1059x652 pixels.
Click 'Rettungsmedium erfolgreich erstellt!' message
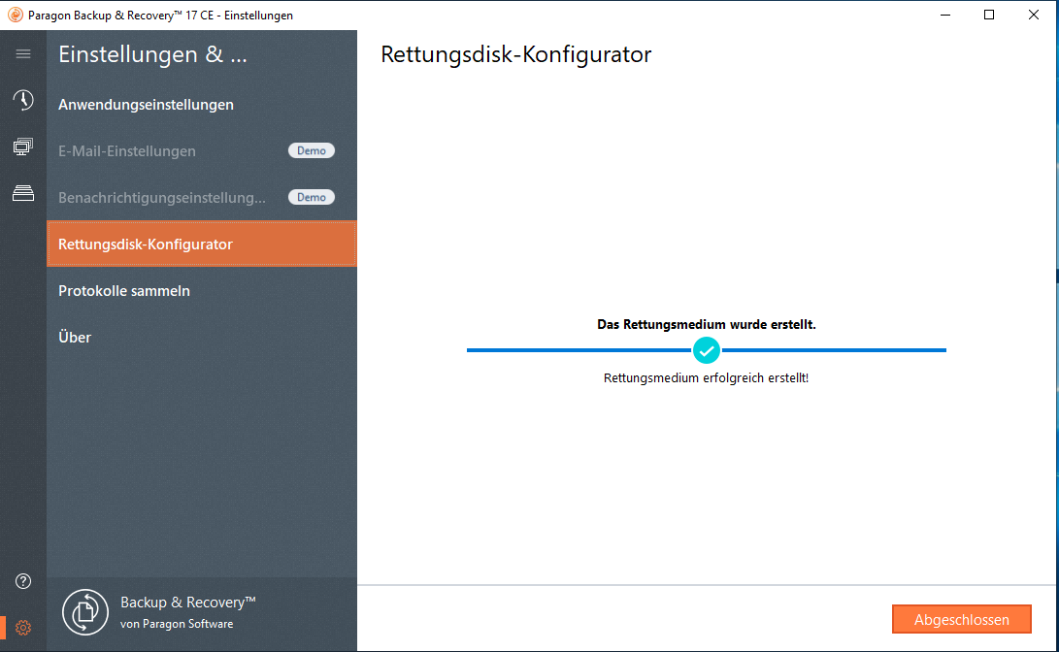[x=707, y=378]
